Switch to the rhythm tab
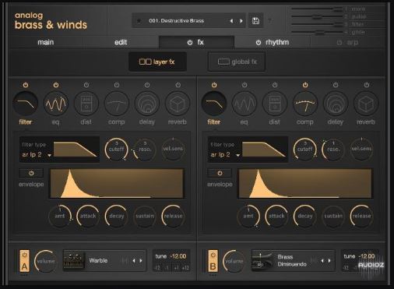The width and height of the screenshot is (394, 289). click(273, 42)
